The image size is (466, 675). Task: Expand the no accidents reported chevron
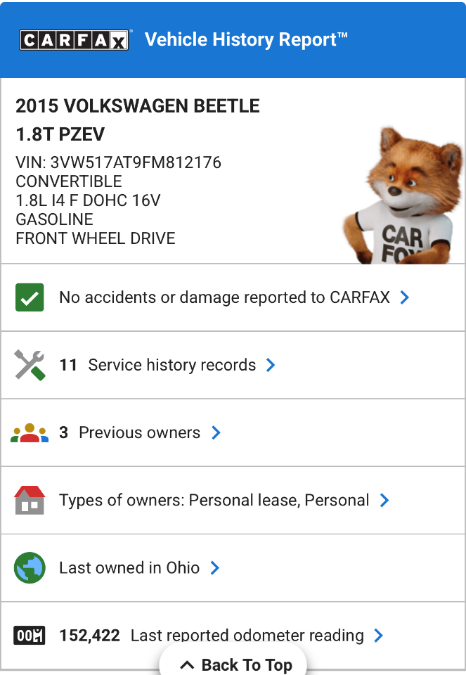[x=404, y=297]
